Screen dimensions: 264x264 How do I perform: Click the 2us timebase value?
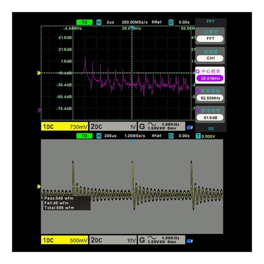tap(110, 22)
